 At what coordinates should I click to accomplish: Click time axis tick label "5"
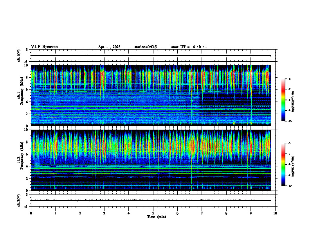[153, 213]
